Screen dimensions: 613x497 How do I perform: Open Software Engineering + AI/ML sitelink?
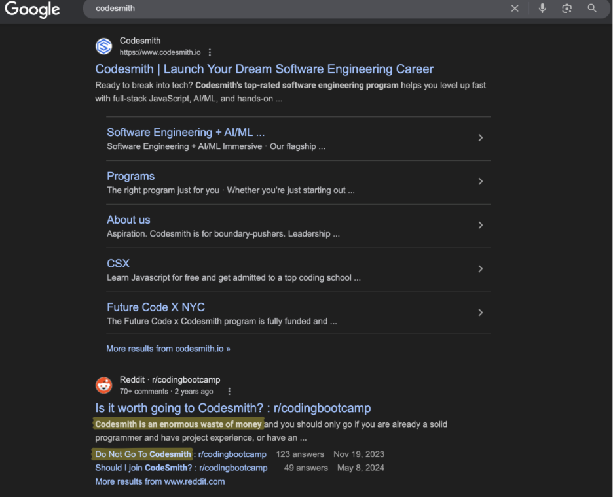click(x=186, y=132)
